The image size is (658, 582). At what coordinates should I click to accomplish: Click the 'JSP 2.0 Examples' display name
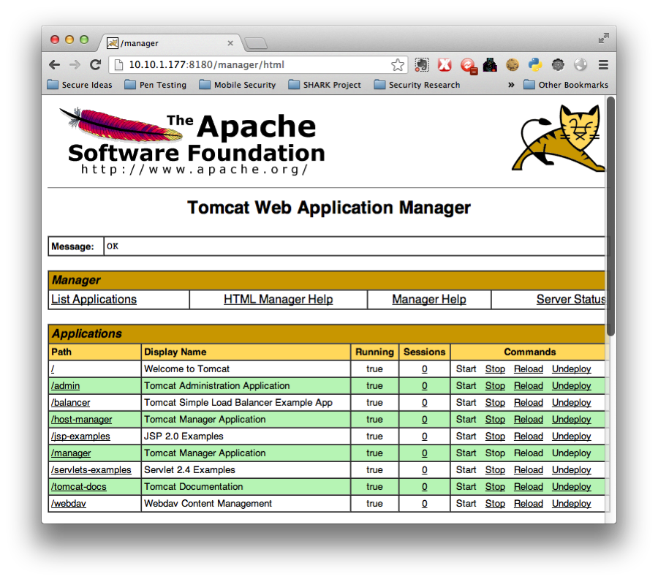[x=184, y=436]
